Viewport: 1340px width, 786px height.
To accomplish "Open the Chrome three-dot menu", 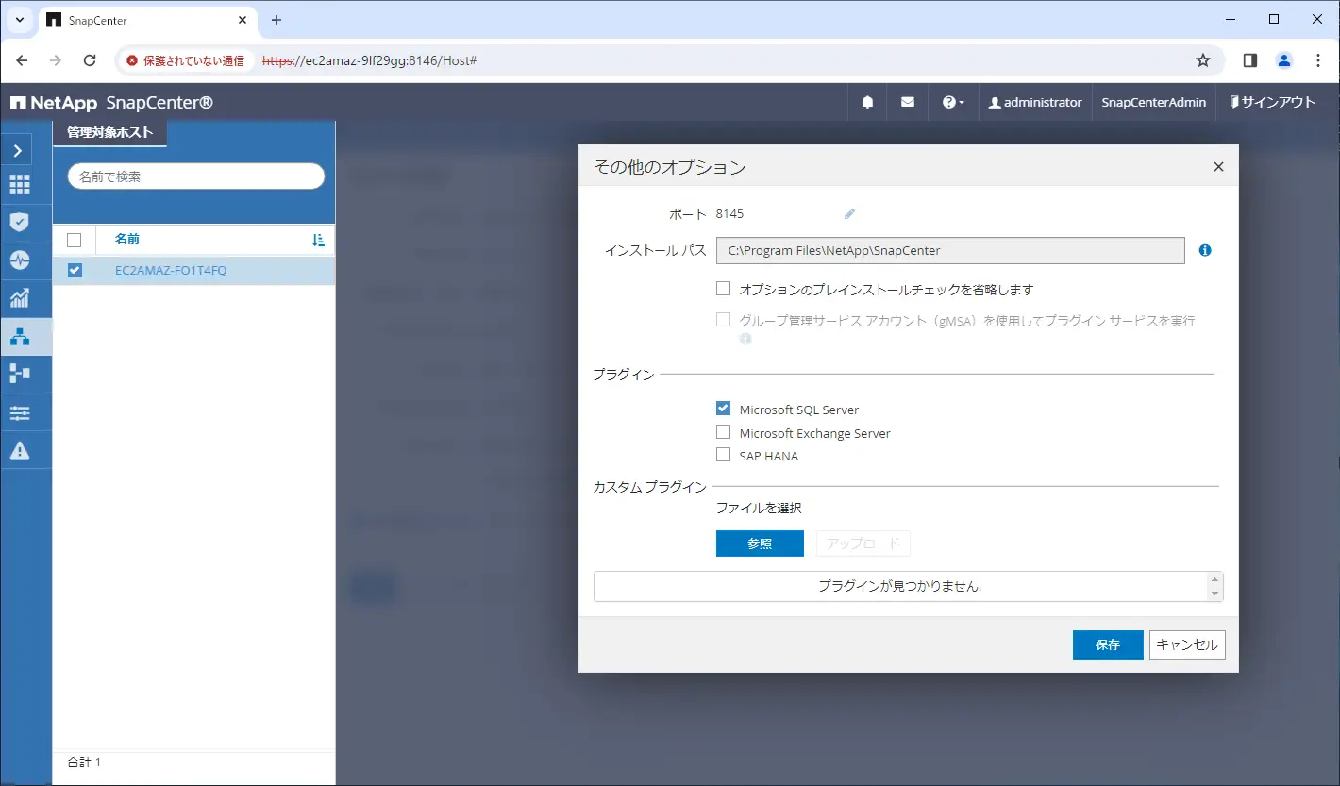I will (1318, 60).
